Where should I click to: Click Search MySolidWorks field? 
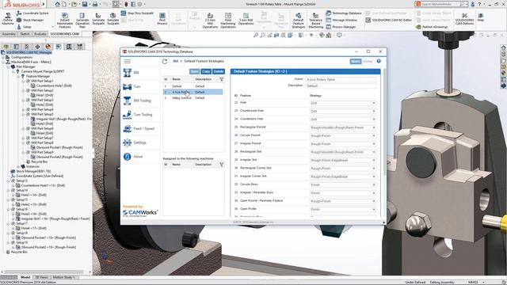pos(441,4)
